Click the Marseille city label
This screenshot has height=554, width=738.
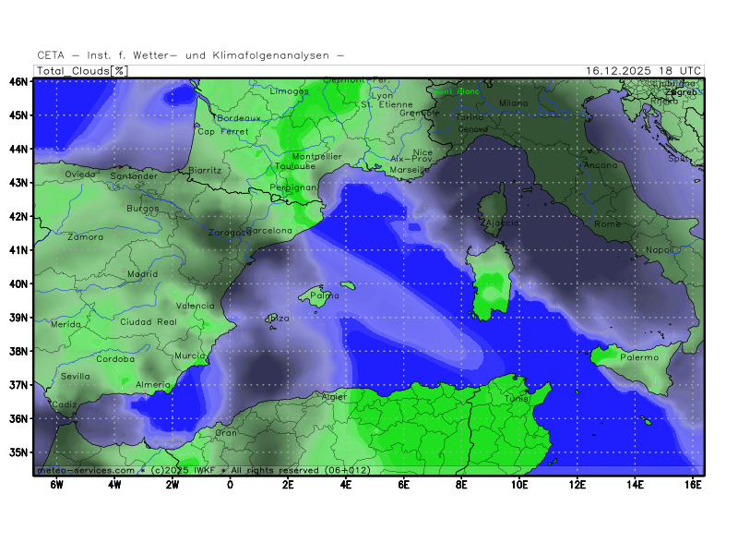click(410, 170)
